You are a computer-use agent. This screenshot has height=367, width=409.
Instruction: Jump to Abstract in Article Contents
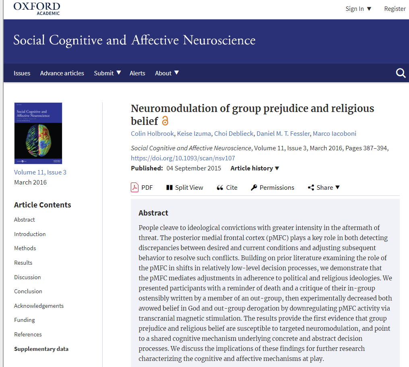coord(24,220)
